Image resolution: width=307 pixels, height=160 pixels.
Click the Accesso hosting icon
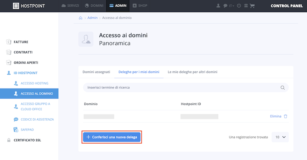[16, 83]
